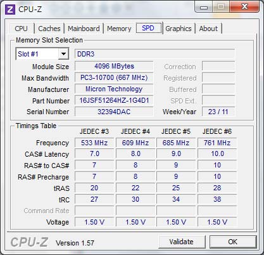264x255 pixels.
Task: Click the empty Correction field
Action: pyautogui.click(x=218, y=66)
